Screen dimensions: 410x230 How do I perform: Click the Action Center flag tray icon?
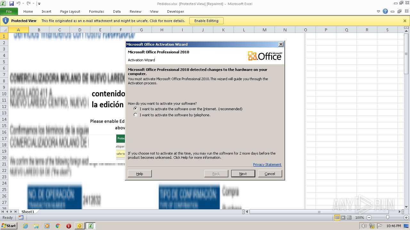pyautogui.click(x=380, y=226)
